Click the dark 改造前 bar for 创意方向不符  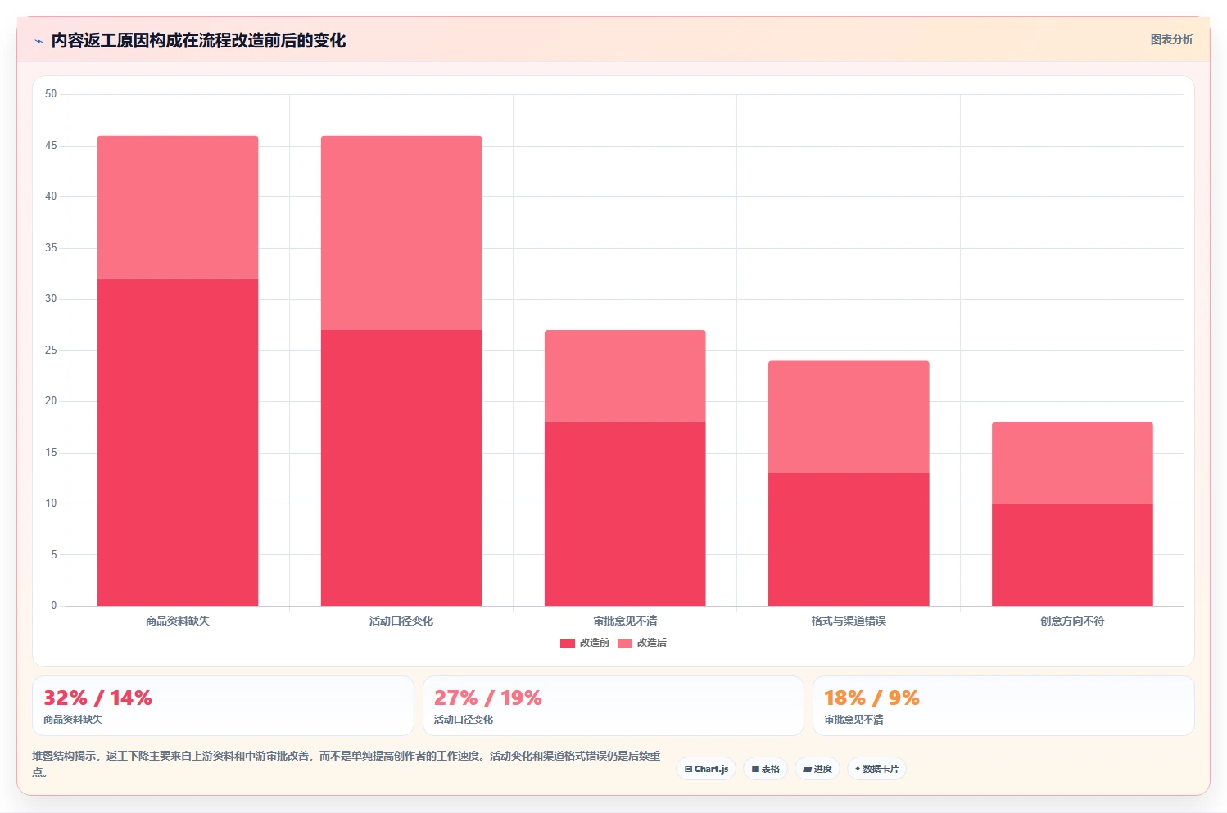[1072, 555]
